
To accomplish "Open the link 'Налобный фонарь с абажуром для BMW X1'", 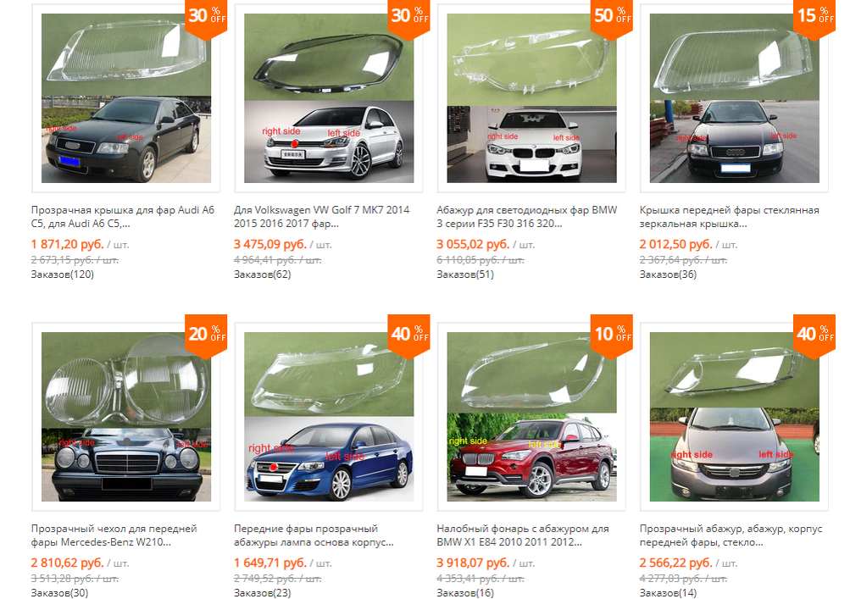I will 523,535.
